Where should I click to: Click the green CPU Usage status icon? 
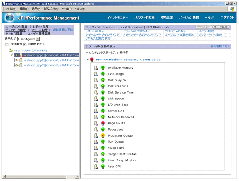pyautogui.click(x=103, y=74)
